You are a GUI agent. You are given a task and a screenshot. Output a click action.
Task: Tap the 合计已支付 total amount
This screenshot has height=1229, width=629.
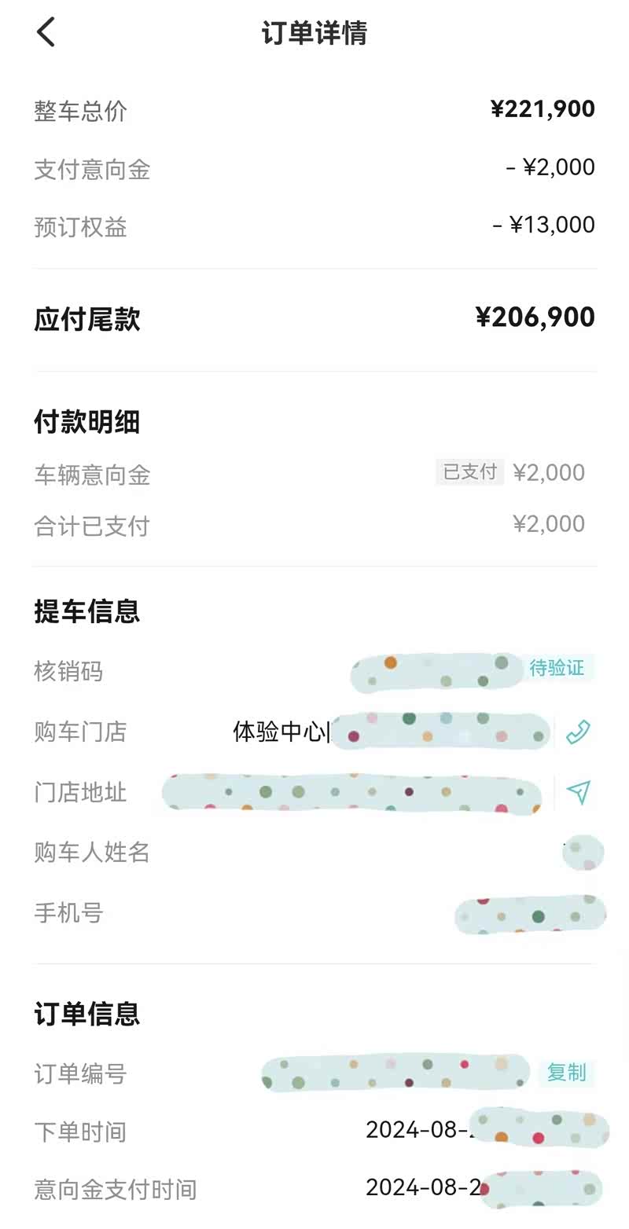[x=548, y=524]
